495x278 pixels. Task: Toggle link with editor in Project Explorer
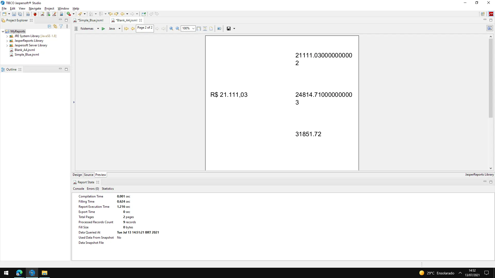pos(55,26)
